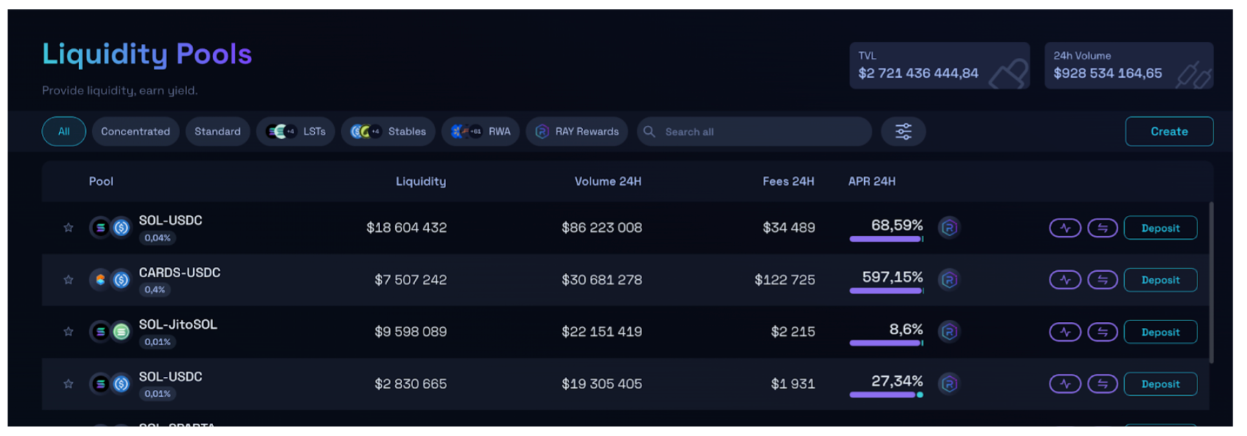
Task: Select the Concentrated pools filter tab
Action: point(135,131)
